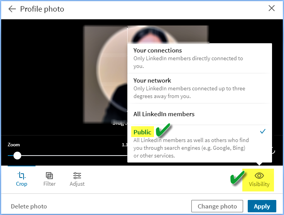284x215 pixels.
Task: Click the blue checkmark beside Public
Action: tap(263, 131)
